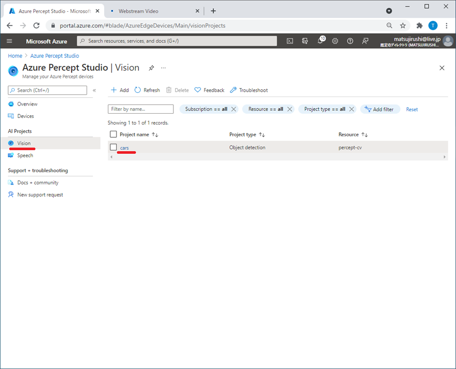Close the Azure Percept Studio browser tab
Viewport: 456px width, 369px height.
[x=97, y=11]
